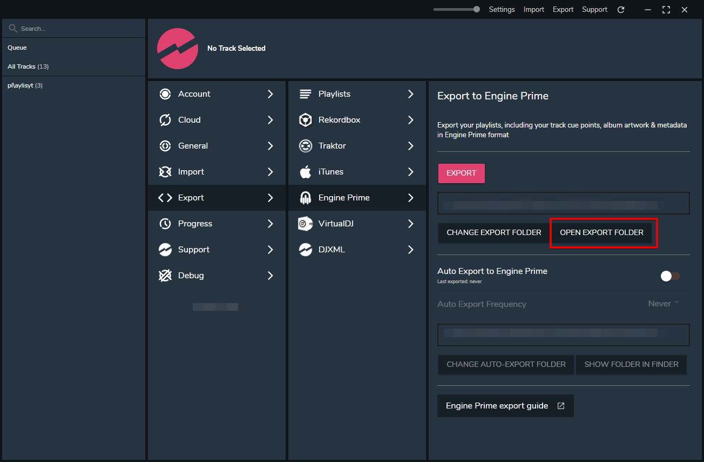Image resolution: width=704 pixels, height=462 pixels.
Task: Click the Import category icon
Action: point(165,172)
